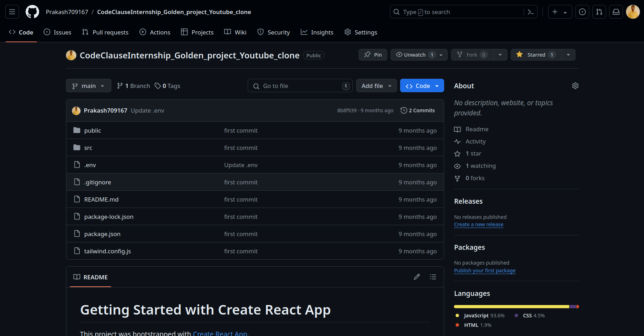Open the notifications inbox icon
Viewport: 644px width, 336px height.
pyautogui.click(x=616, y=12)
